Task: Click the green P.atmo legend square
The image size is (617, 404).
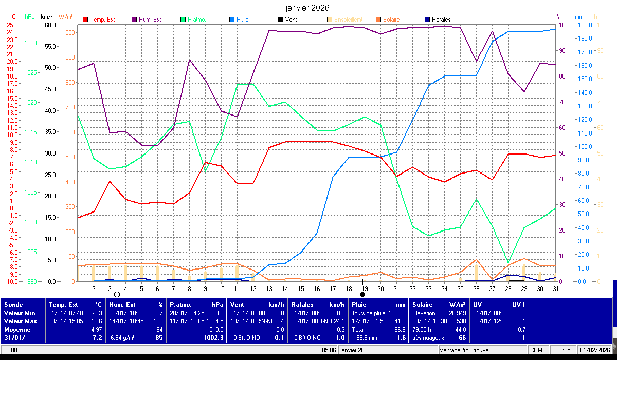Action: [x=183, y=20]
